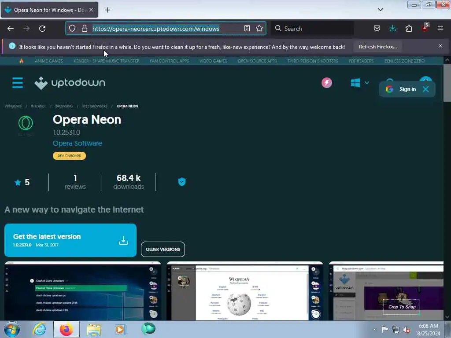The width and height of the screenshot is (451, 338).
Task: Open the Zenless Zone Zero topic
Action: [404, 61]
